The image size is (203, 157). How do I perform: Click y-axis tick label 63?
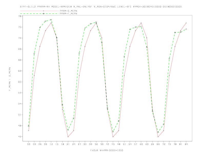click(x=19, y=71)
